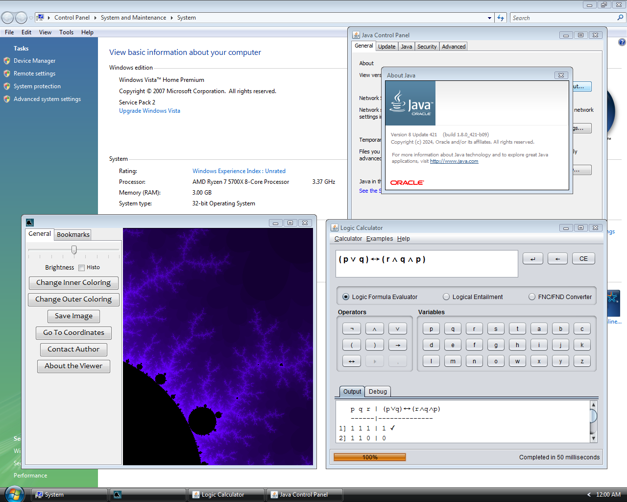Enable the Histo checkbox
The width and height of the screenshot is (627, 502).
pyautogui.click(x=81, y=267)
